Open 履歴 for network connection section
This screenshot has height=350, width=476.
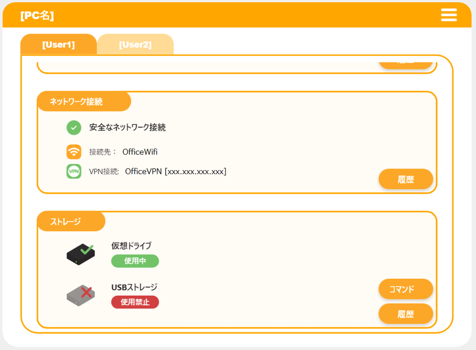click(405, 179)
